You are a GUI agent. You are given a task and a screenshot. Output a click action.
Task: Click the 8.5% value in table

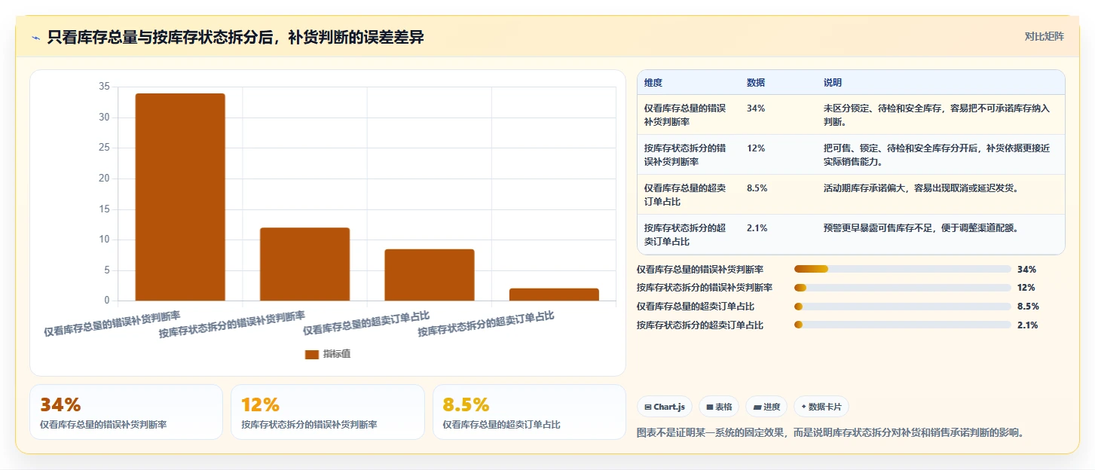pos(757,188)
